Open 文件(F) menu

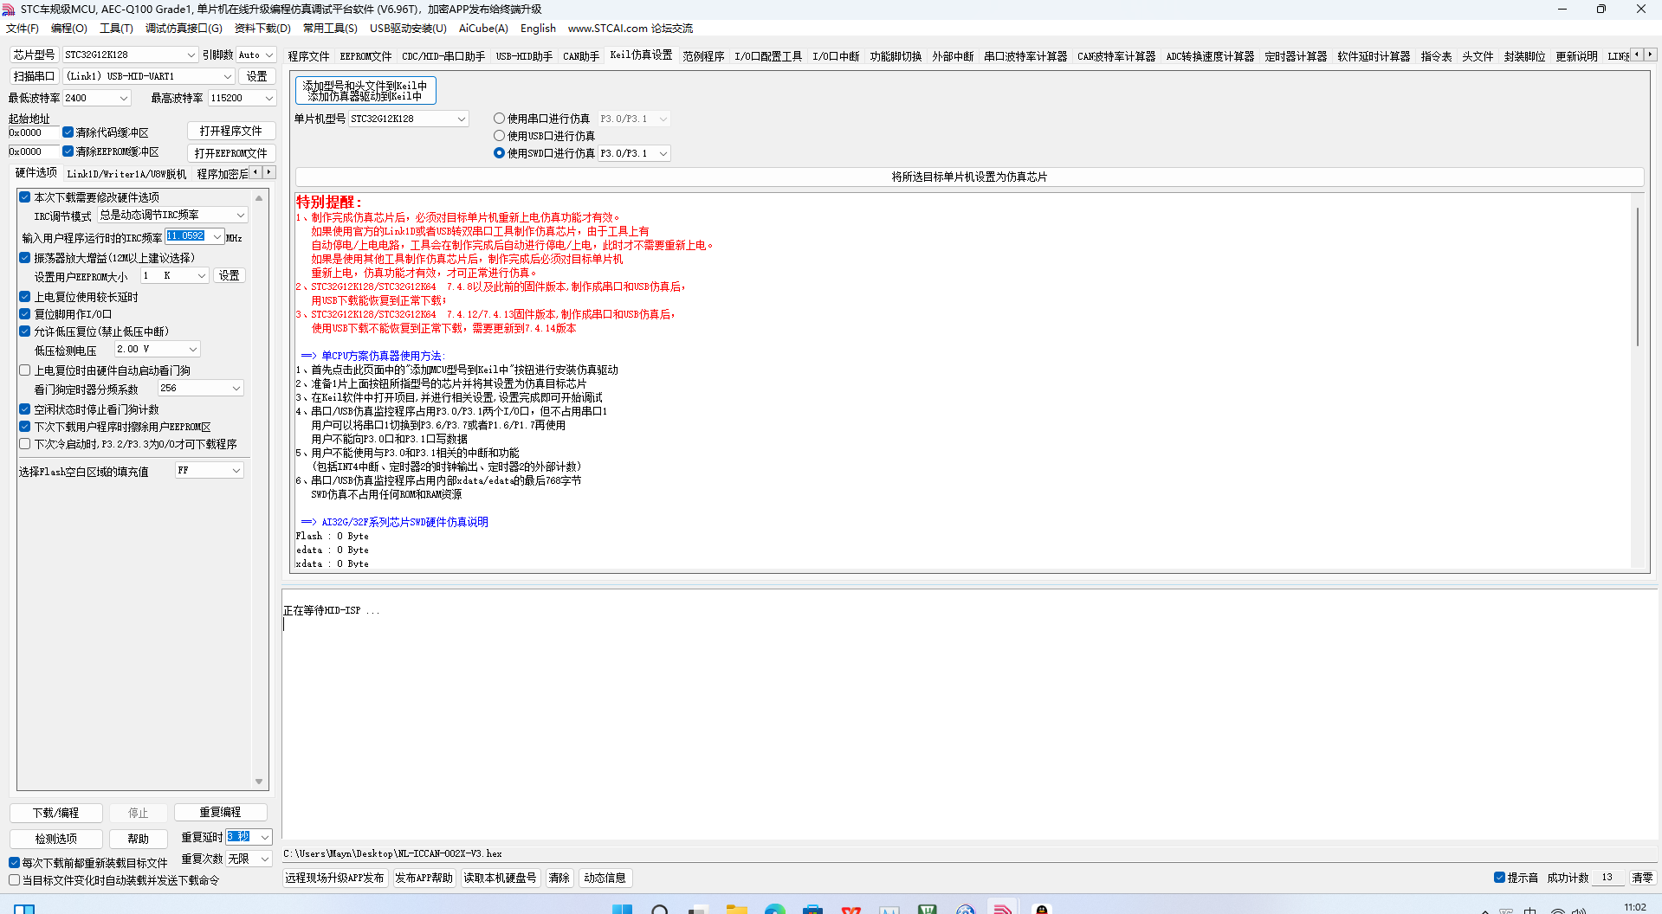coord(23,29)
